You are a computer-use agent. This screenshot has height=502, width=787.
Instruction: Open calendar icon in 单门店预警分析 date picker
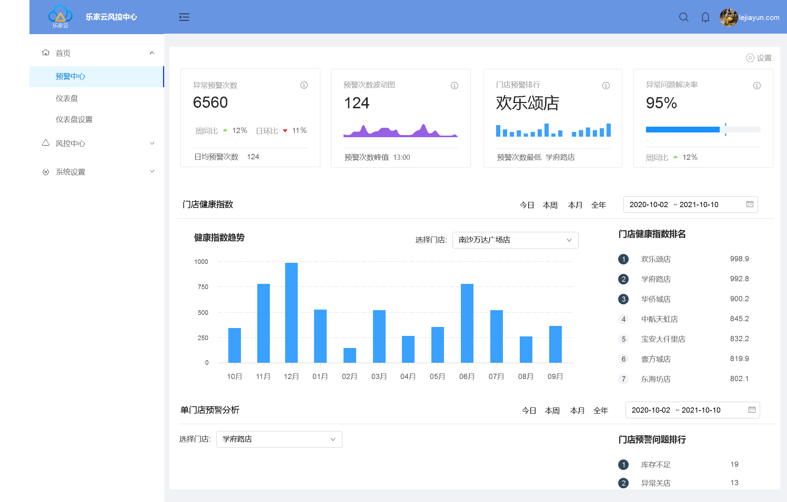point(752,410)
